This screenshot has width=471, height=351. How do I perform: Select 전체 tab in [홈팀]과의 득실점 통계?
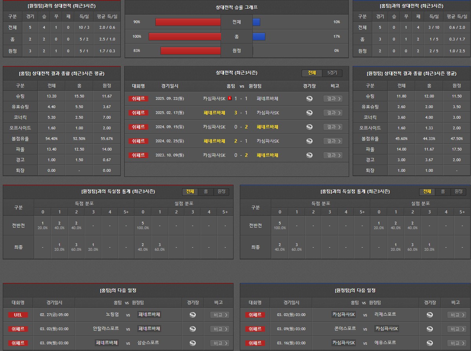pos(427,191)
